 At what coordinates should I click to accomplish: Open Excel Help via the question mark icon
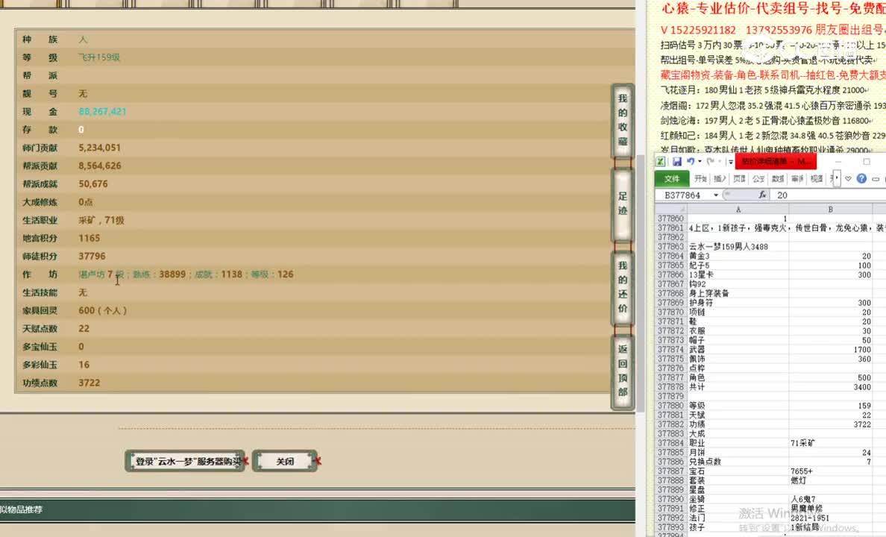click(861, 178)
